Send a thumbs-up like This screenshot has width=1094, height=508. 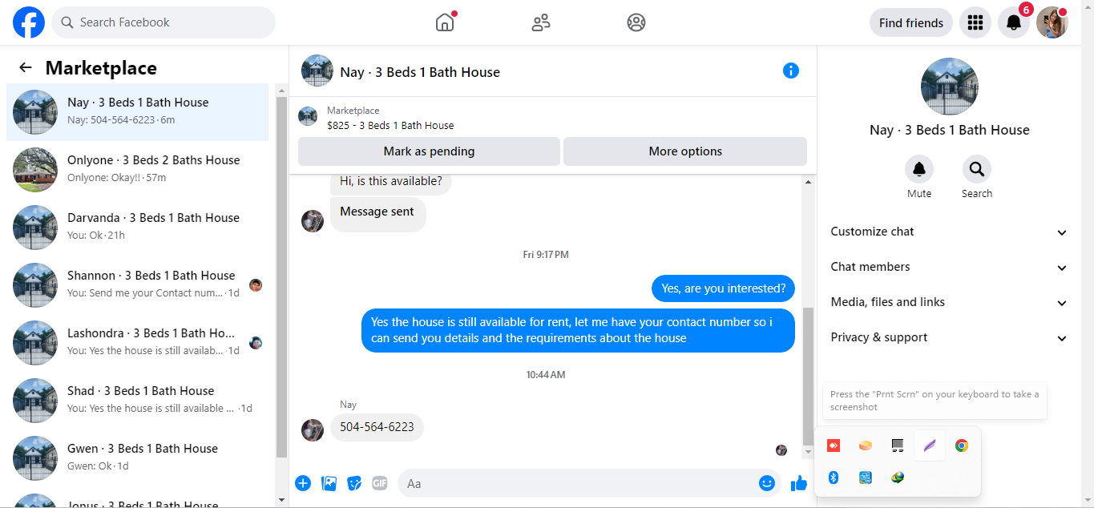[798, 483]
